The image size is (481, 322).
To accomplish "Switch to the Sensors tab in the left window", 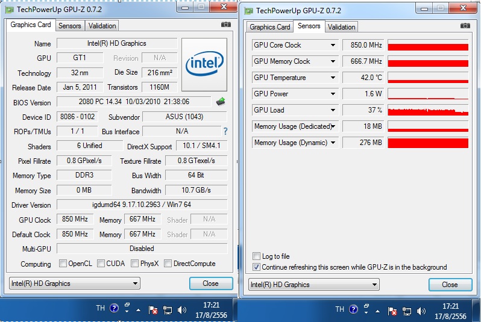I will tap(70, 26).
